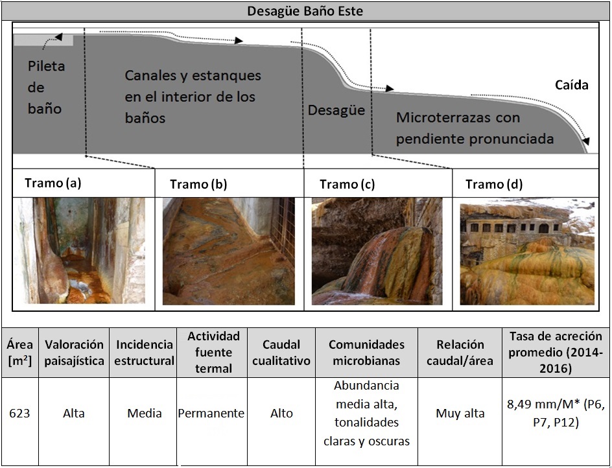Select the 'Pileta de baño' diagram label
The image size is (612, 468).
click(x=46, y=88)
